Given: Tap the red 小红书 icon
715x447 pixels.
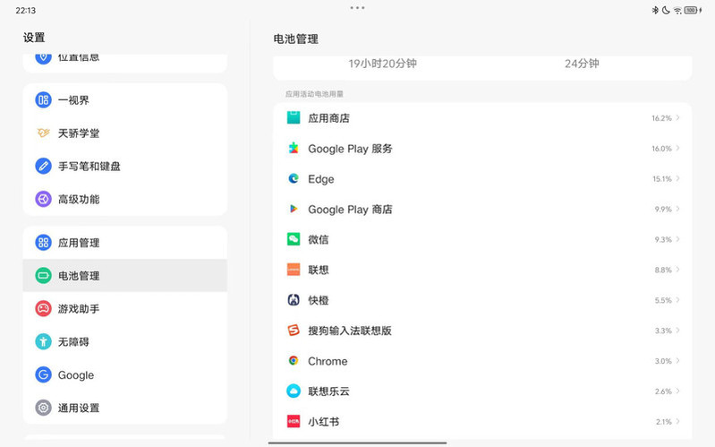Looking at the screenshot, I should pos(294,421).
